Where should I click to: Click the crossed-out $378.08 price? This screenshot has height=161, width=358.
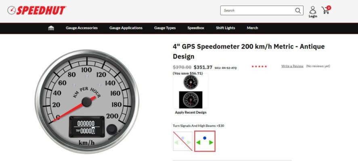coord(182,67)
